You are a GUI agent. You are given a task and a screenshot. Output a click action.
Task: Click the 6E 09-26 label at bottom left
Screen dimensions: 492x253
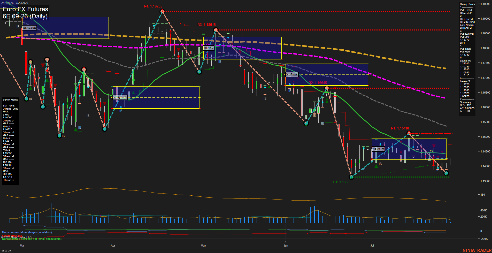(6, 251)
